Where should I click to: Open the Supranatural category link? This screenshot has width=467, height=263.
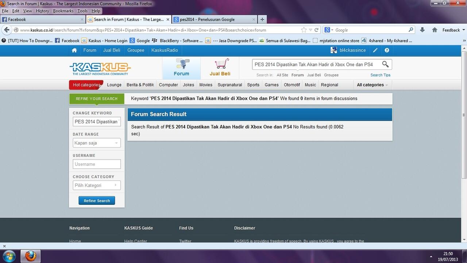click(x=230, y=85)
